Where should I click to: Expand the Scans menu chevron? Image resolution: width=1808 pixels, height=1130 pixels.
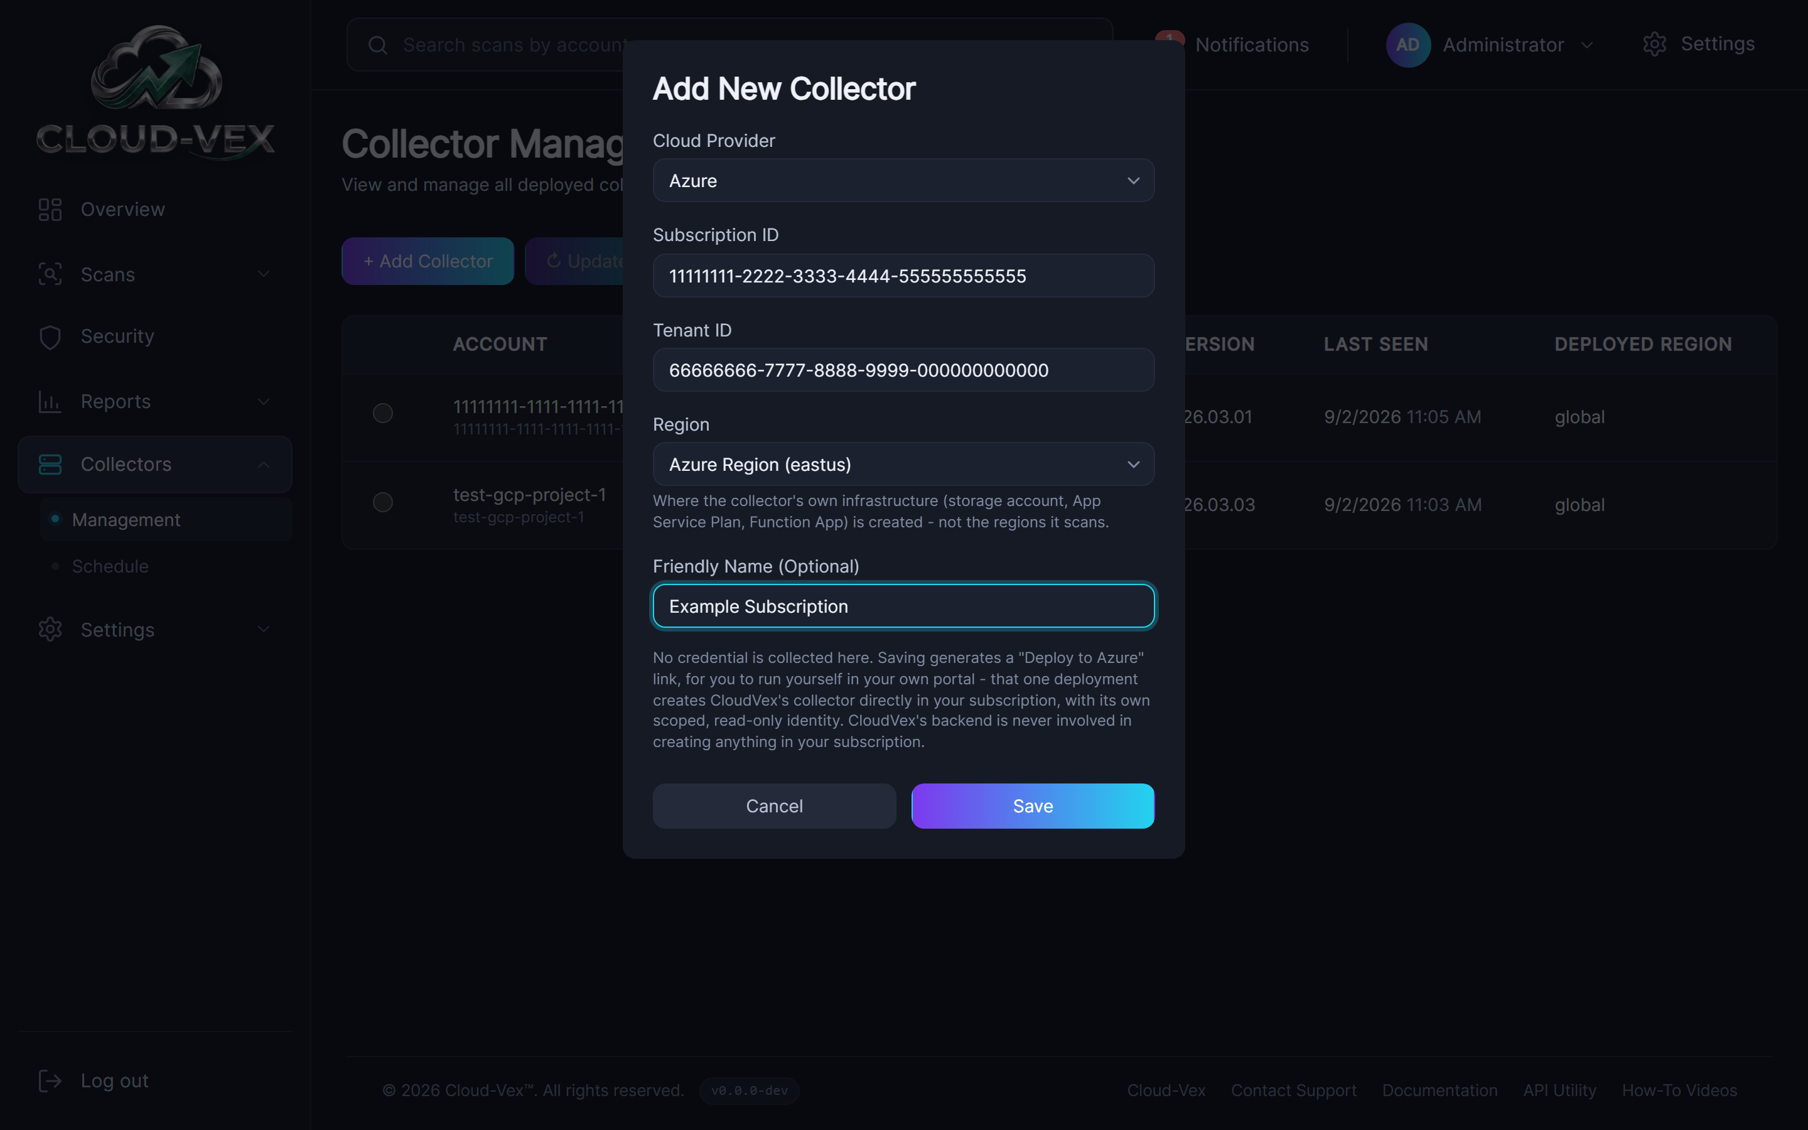263,274
